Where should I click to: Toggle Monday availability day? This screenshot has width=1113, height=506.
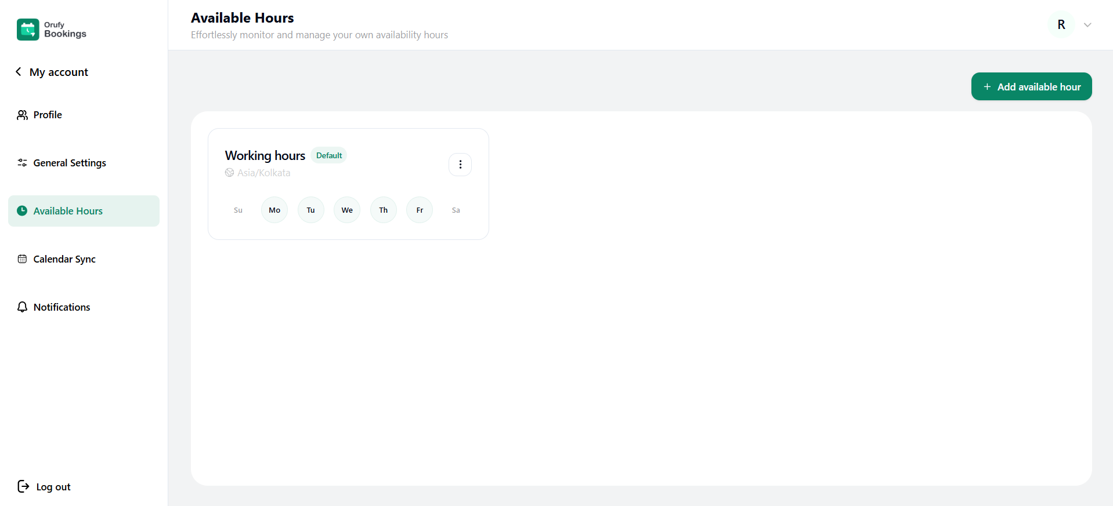[274, 210]
